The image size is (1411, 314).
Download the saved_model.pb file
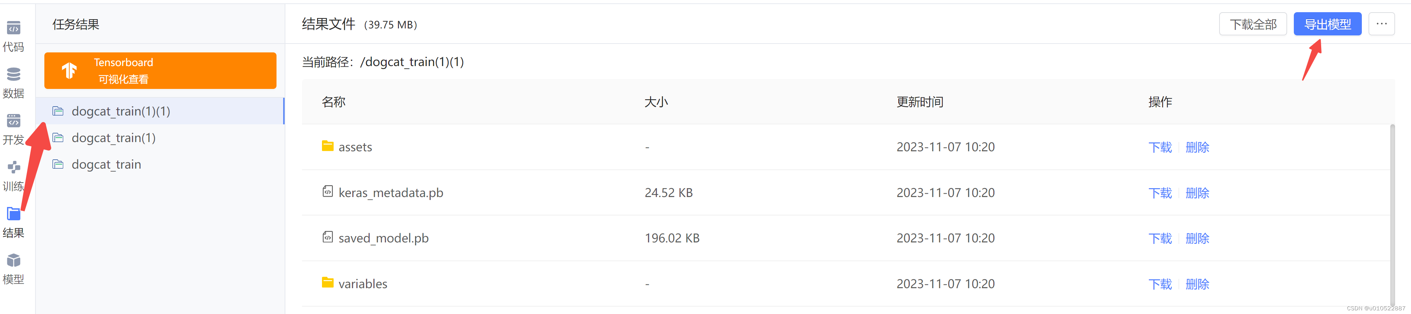(x=1160, y=238)
